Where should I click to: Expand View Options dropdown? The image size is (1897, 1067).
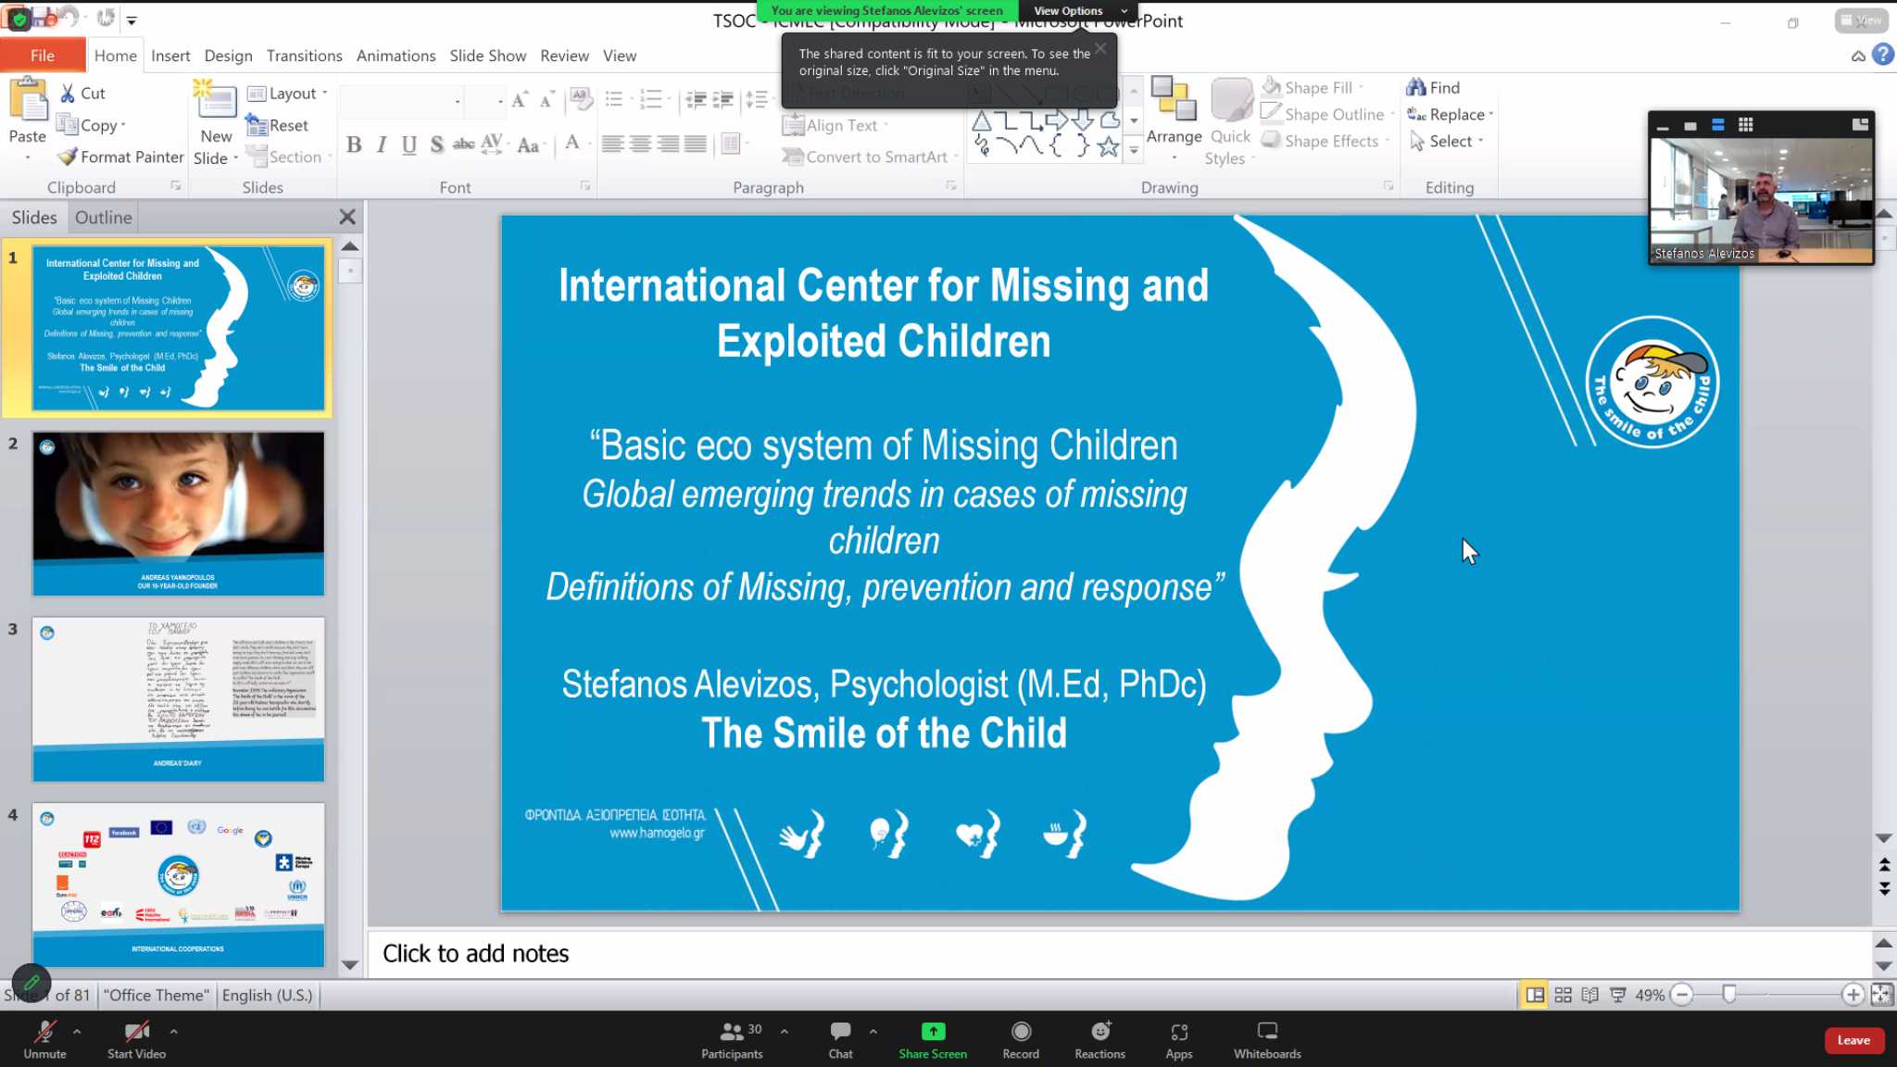pos(1079,10)
